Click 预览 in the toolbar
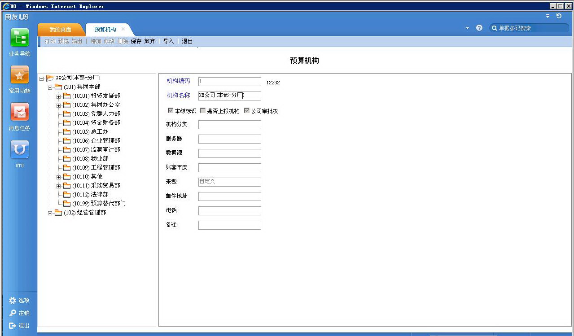574x336 pixels. tap(63, 41)
